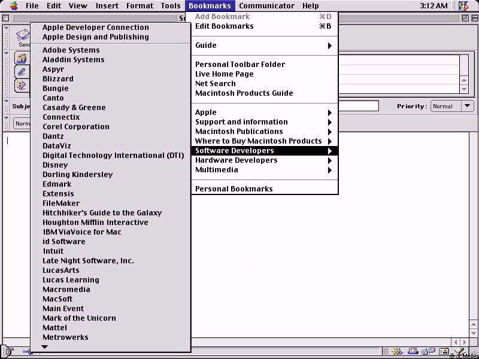The image size is (479, 359).
Task: Open the Bungie bookmark
Action: [x=111, y=88]
